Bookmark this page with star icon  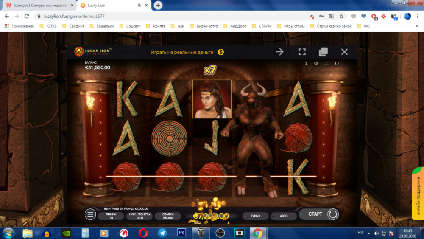(341, 16)
